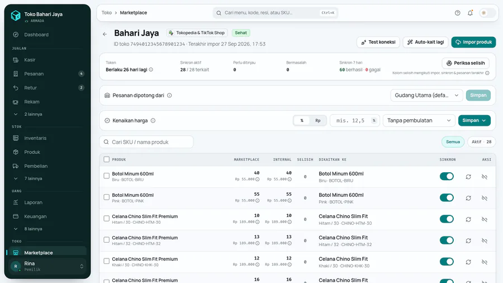
Task: Disable sync for CHINO-HTM-30
Action: pyautogui.click(x=447, y=219)
